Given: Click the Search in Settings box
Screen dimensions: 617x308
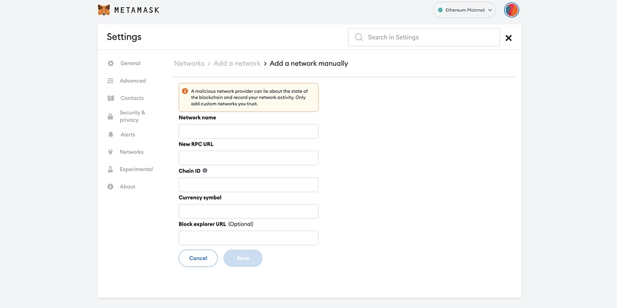Looking at the screenshot, I should [x=424, y=37].
